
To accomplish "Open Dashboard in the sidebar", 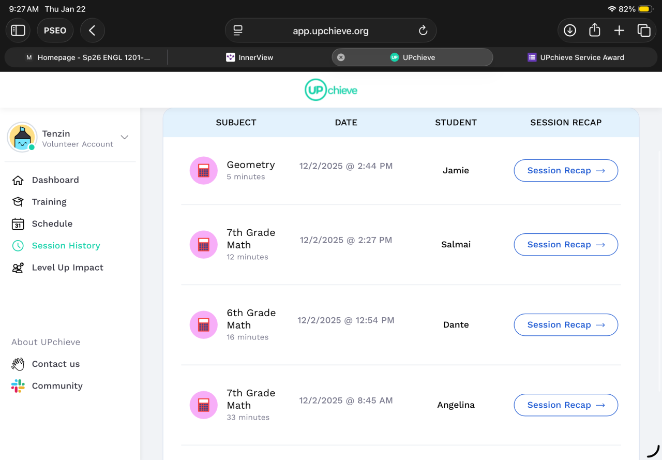I will point(55,180).
